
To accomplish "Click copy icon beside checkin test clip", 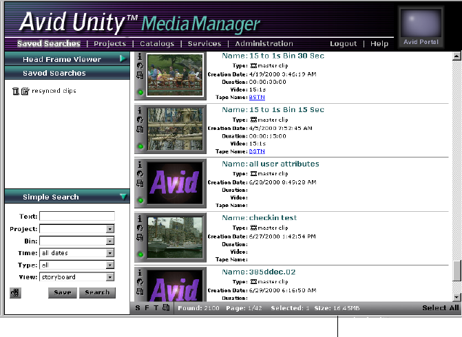I will 140,237.
